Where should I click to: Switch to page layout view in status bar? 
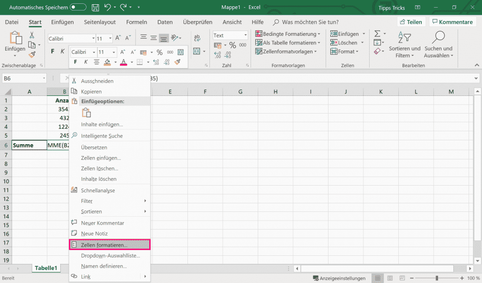pos(390,278)
